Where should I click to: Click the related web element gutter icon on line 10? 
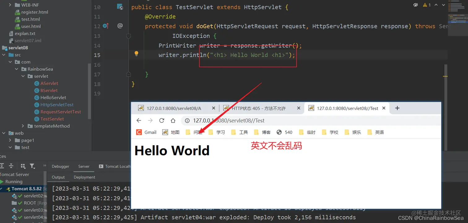click(x=120, y=7)
